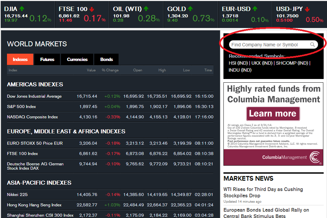Open the Bonds tab
The height and width of the screenshot is (218, 327).
click(x=106, y=59)
